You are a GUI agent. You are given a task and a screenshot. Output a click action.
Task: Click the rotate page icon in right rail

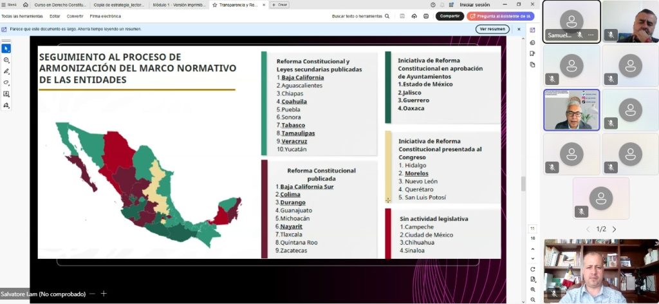[x=532, y=269]
